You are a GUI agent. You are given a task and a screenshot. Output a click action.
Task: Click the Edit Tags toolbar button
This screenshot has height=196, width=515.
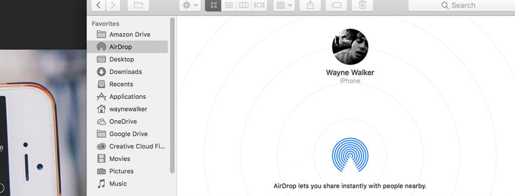336,5
